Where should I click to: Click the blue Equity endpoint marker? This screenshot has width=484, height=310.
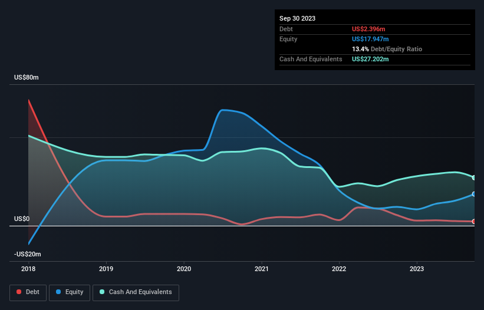tap(474, 194)
